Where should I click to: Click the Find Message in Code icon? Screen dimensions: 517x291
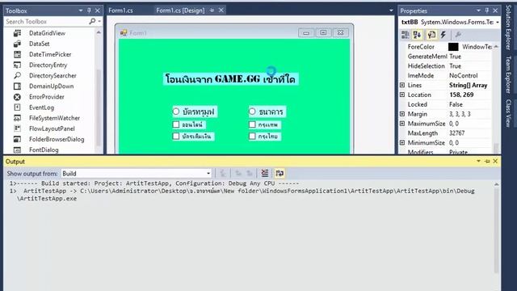(223, 173)
